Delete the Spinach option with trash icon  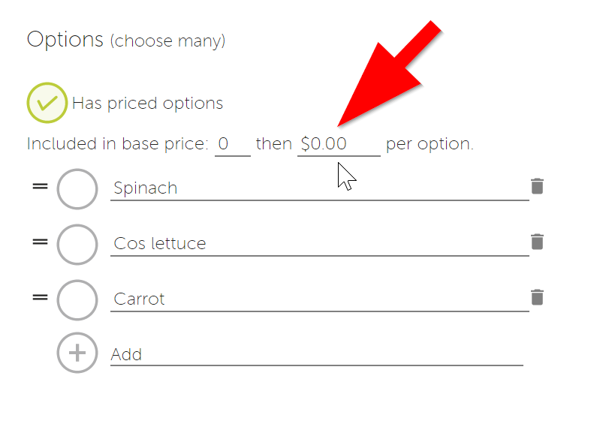[x=537, y=186]
